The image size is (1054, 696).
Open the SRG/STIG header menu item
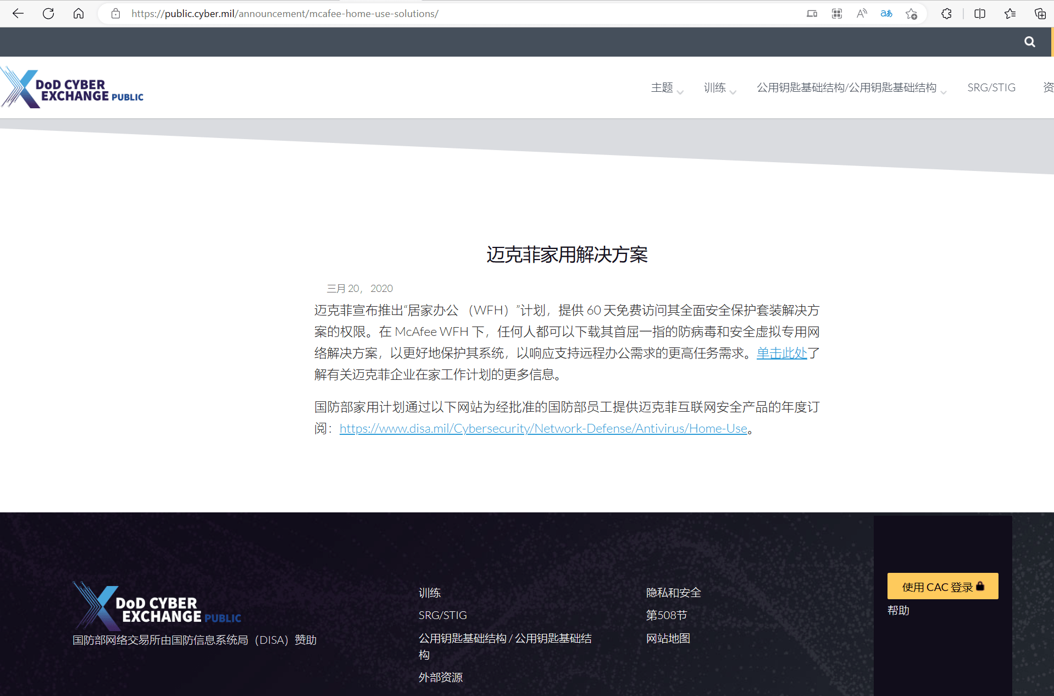click(x=991, y=87)
